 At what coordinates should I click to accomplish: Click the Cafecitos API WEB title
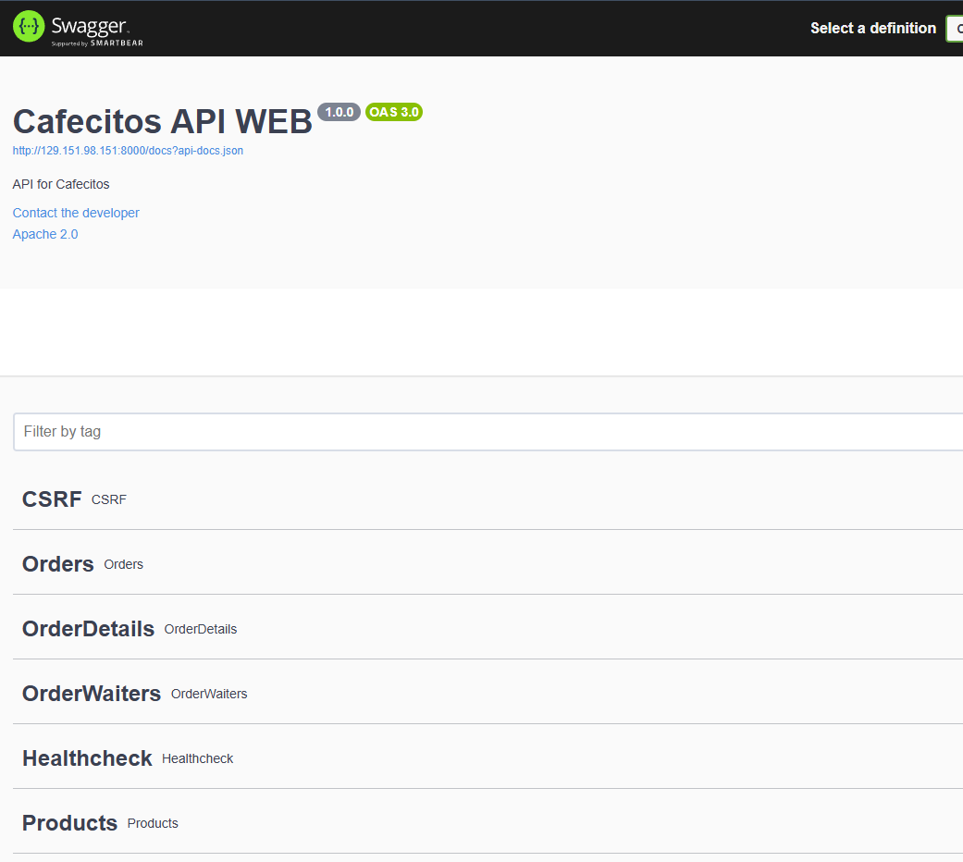click(x=163, y=121)
